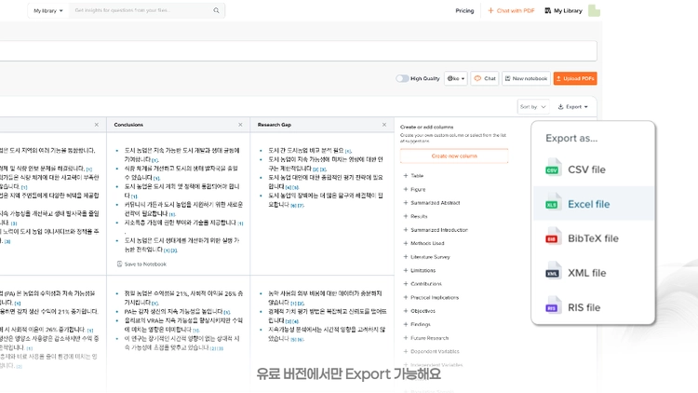This screenshot has width=698, height=393.
Task: Close the Conclusions column
Action: pyautogui.click(x=240, y=125)
